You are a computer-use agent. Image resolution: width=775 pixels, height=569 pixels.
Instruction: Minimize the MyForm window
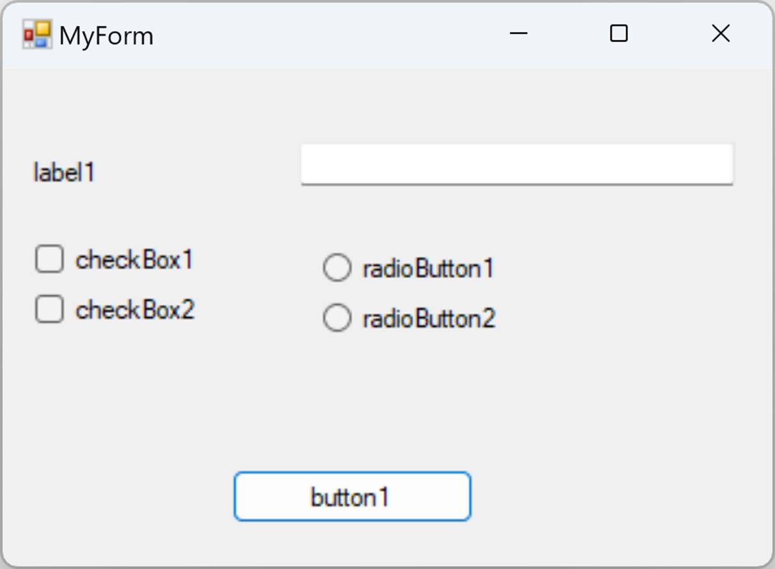coord(518,33)
